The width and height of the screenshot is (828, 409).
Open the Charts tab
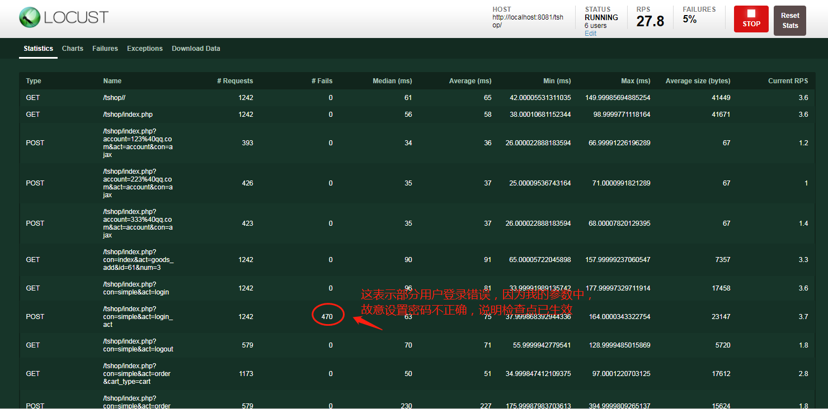[x=73, y=49]
